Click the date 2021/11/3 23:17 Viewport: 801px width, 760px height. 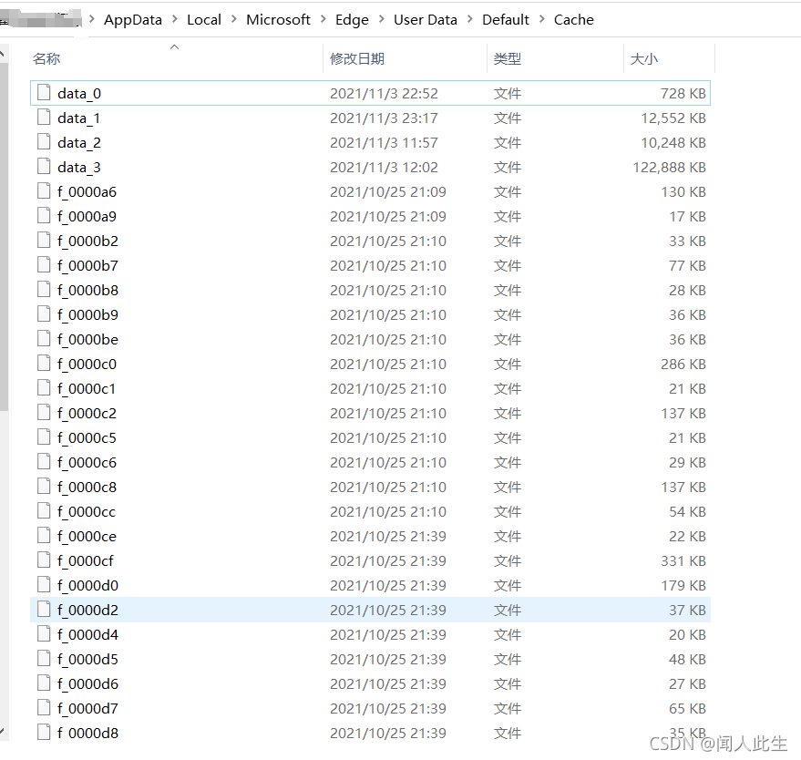point(384,118)
